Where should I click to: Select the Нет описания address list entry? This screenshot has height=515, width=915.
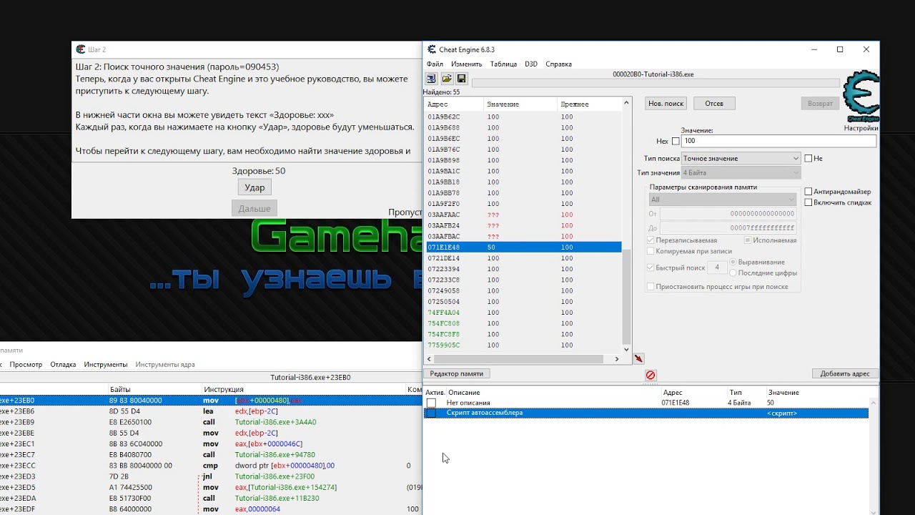646,403
